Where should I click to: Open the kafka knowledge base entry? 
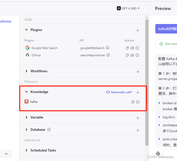click(x=34, y=102)
